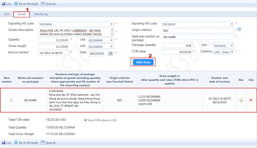Click Goods description scroll down arrow
The image size is (257, 148).
(112, 34)
